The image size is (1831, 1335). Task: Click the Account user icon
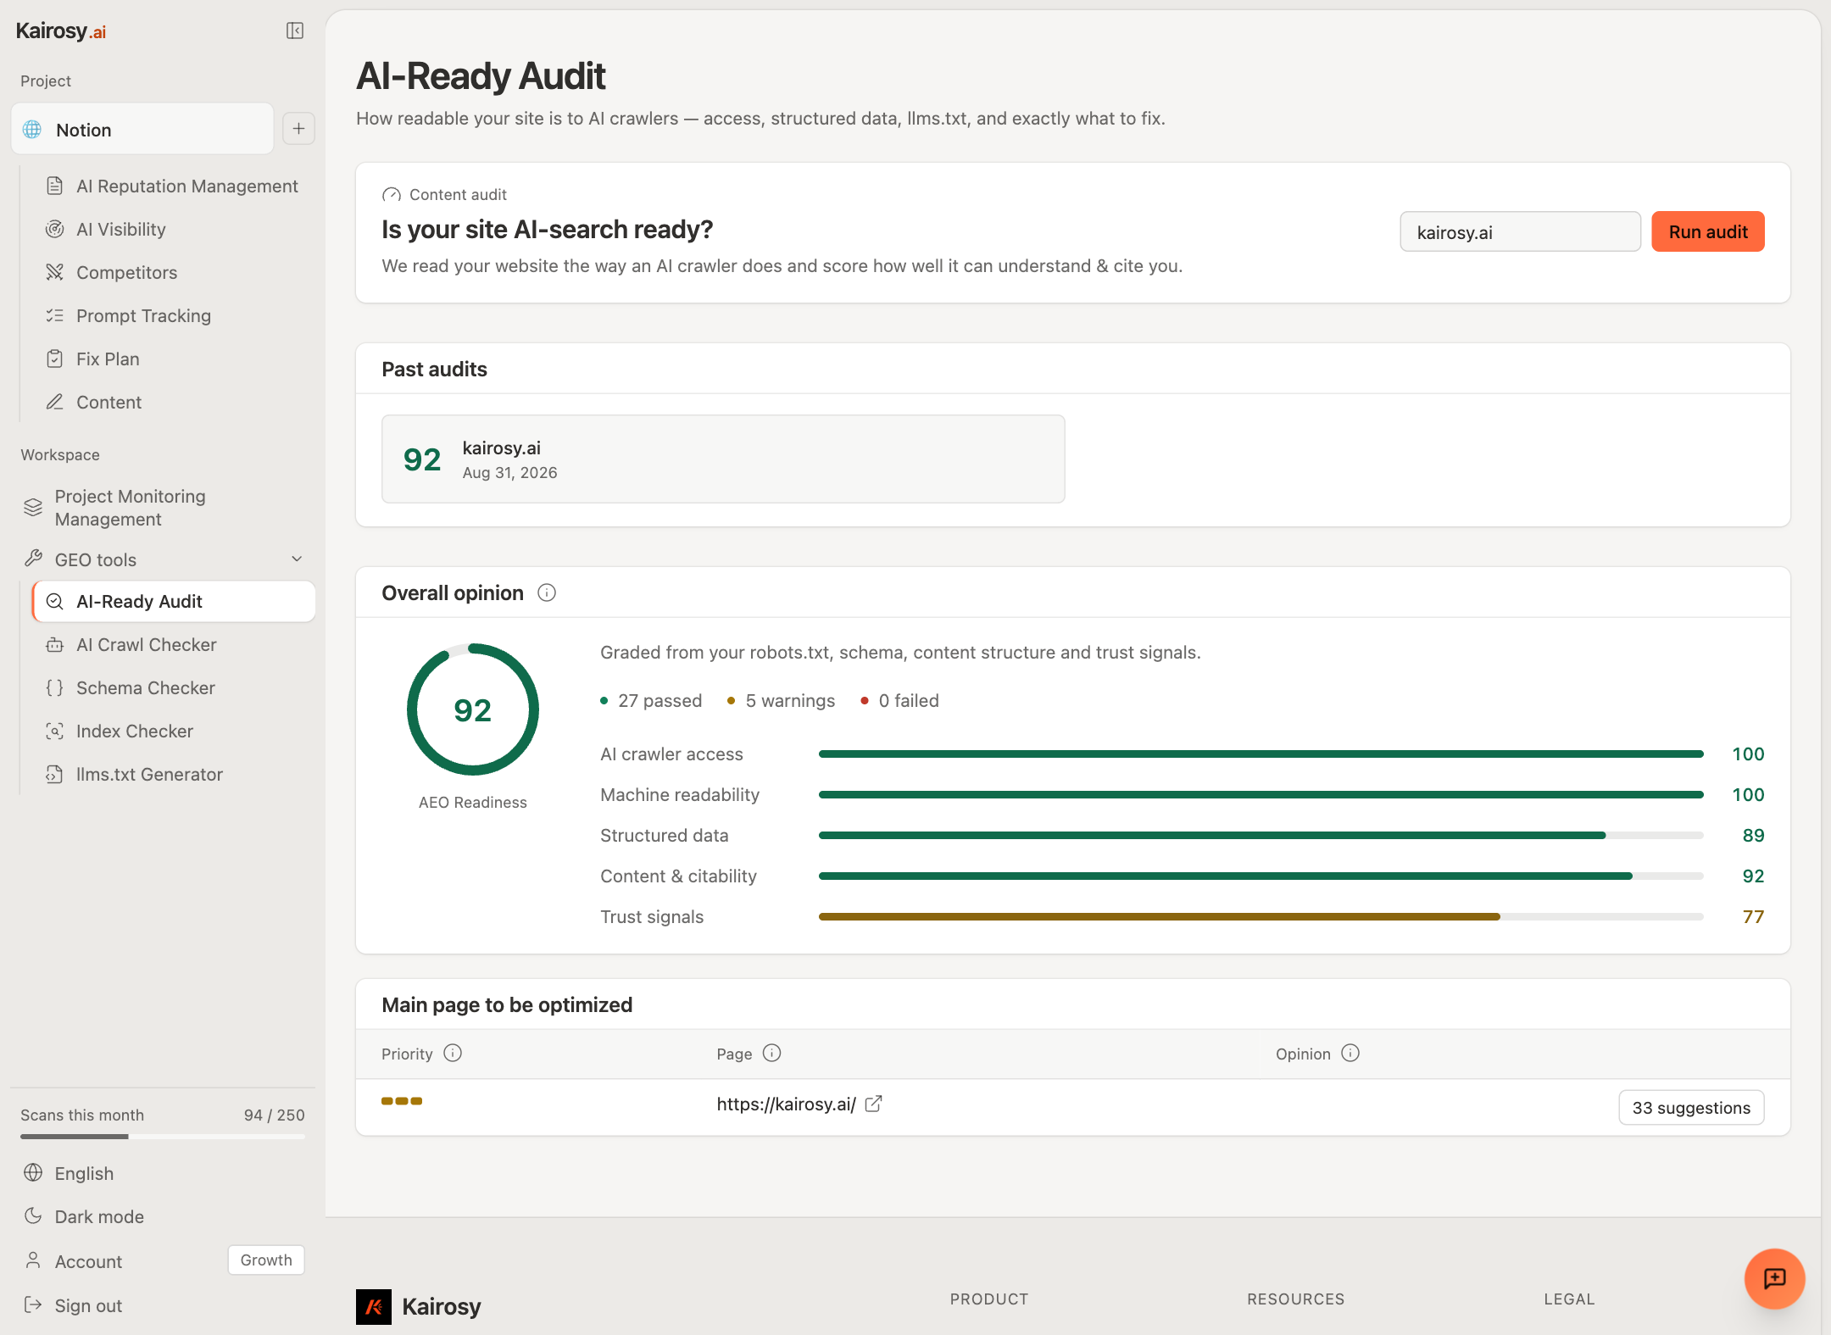[33, 1260]
